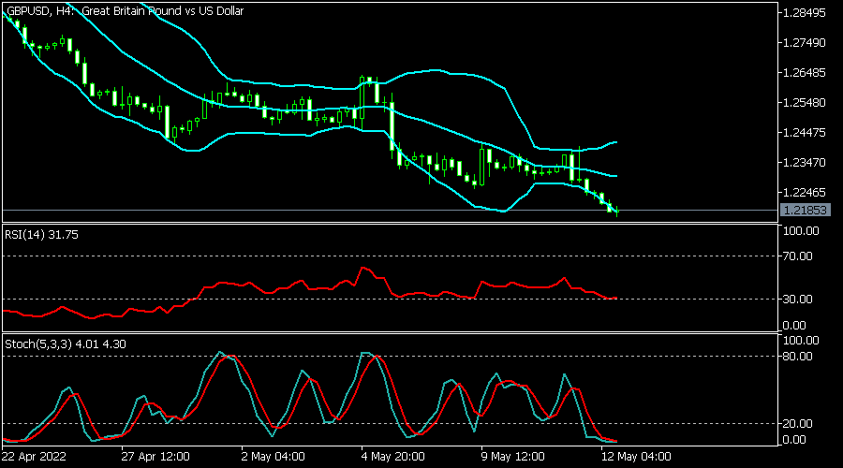Image resolution: width=843 pixels, height=468 pixels.
Task: Click the 1.26485 price axis label
Action: (805, 72)
